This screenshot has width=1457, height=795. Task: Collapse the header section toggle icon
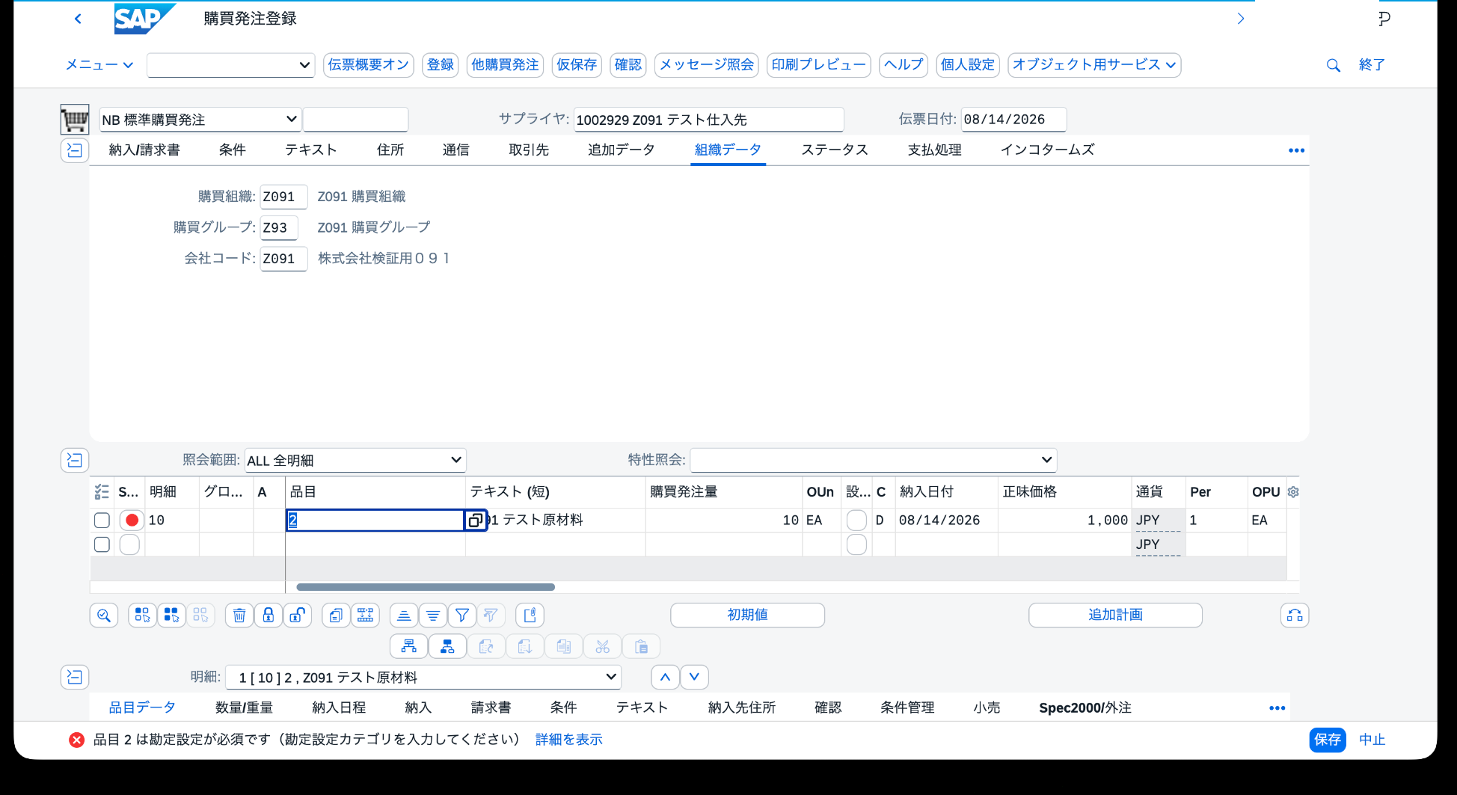pos(75,150)
